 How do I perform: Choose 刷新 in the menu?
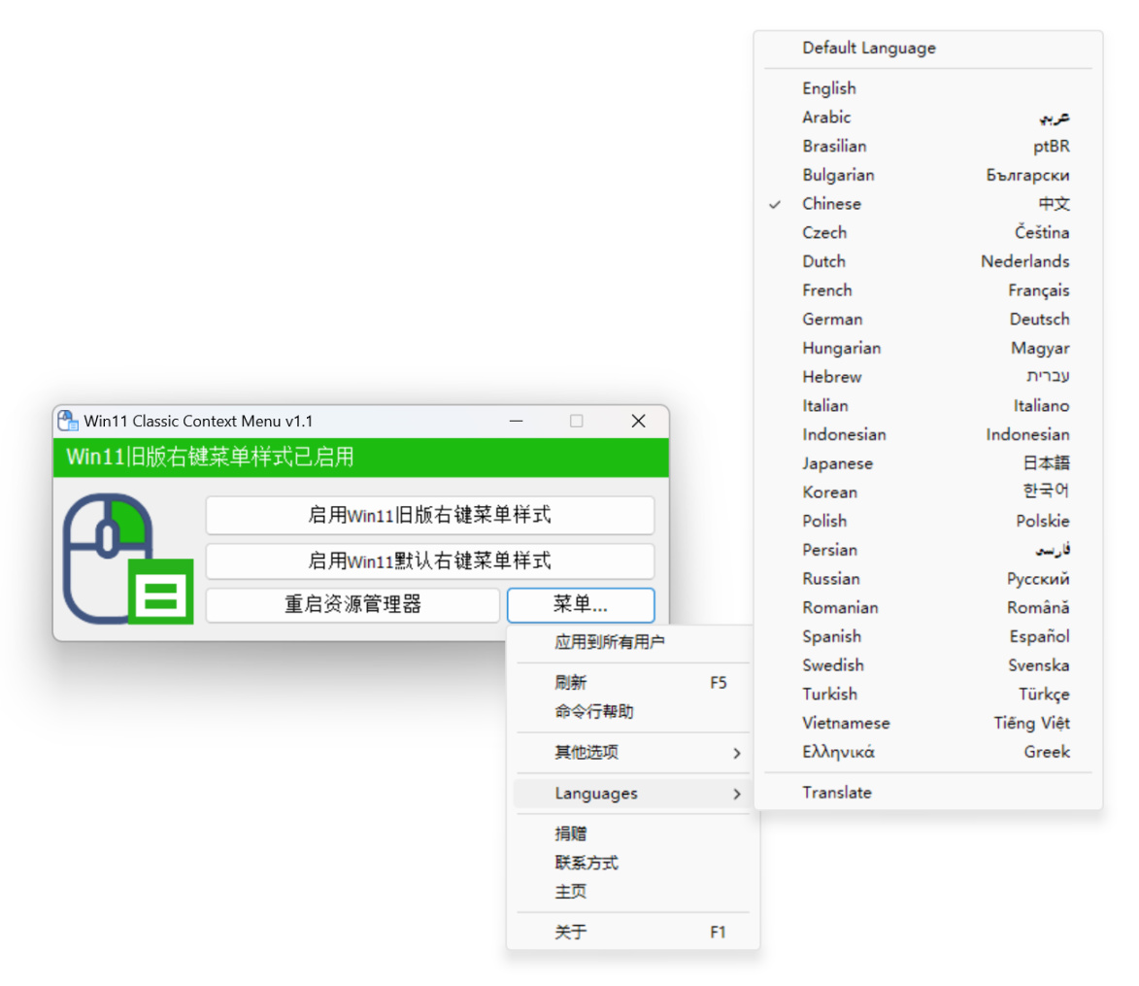coord(632,683)
